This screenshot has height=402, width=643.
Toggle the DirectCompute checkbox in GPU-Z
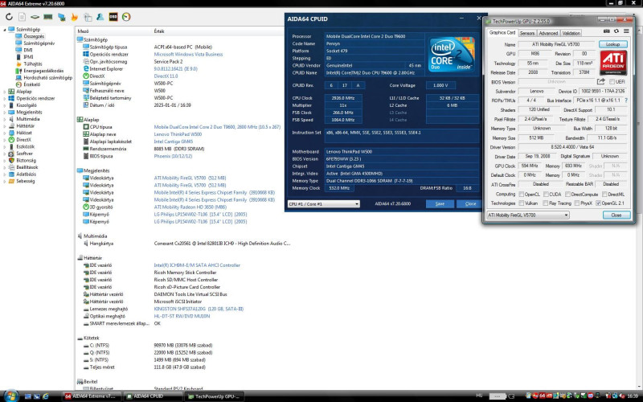567,194
